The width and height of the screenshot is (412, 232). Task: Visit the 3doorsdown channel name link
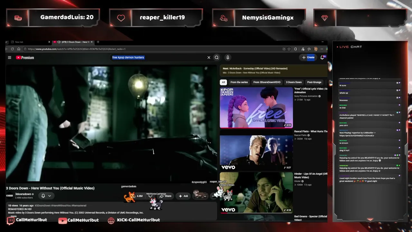[x=23, y=194]
